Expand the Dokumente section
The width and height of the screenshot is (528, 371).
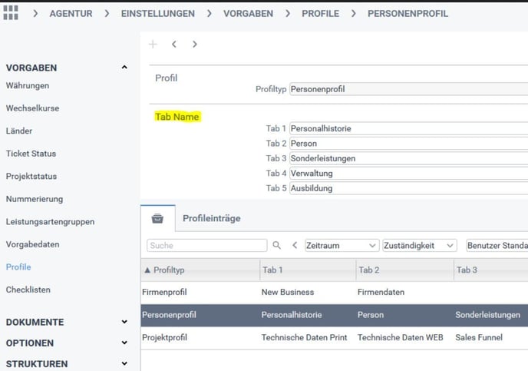(x=124, y=323)
